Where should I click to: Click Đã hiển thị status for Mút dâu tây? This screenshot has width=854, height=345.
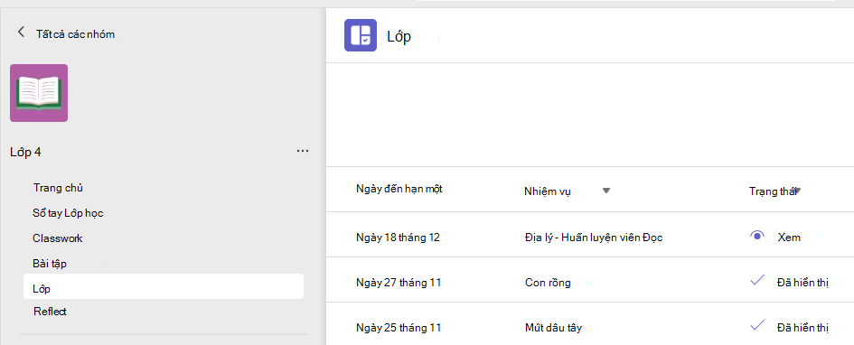pyautogui.click(x=802, y=328)
